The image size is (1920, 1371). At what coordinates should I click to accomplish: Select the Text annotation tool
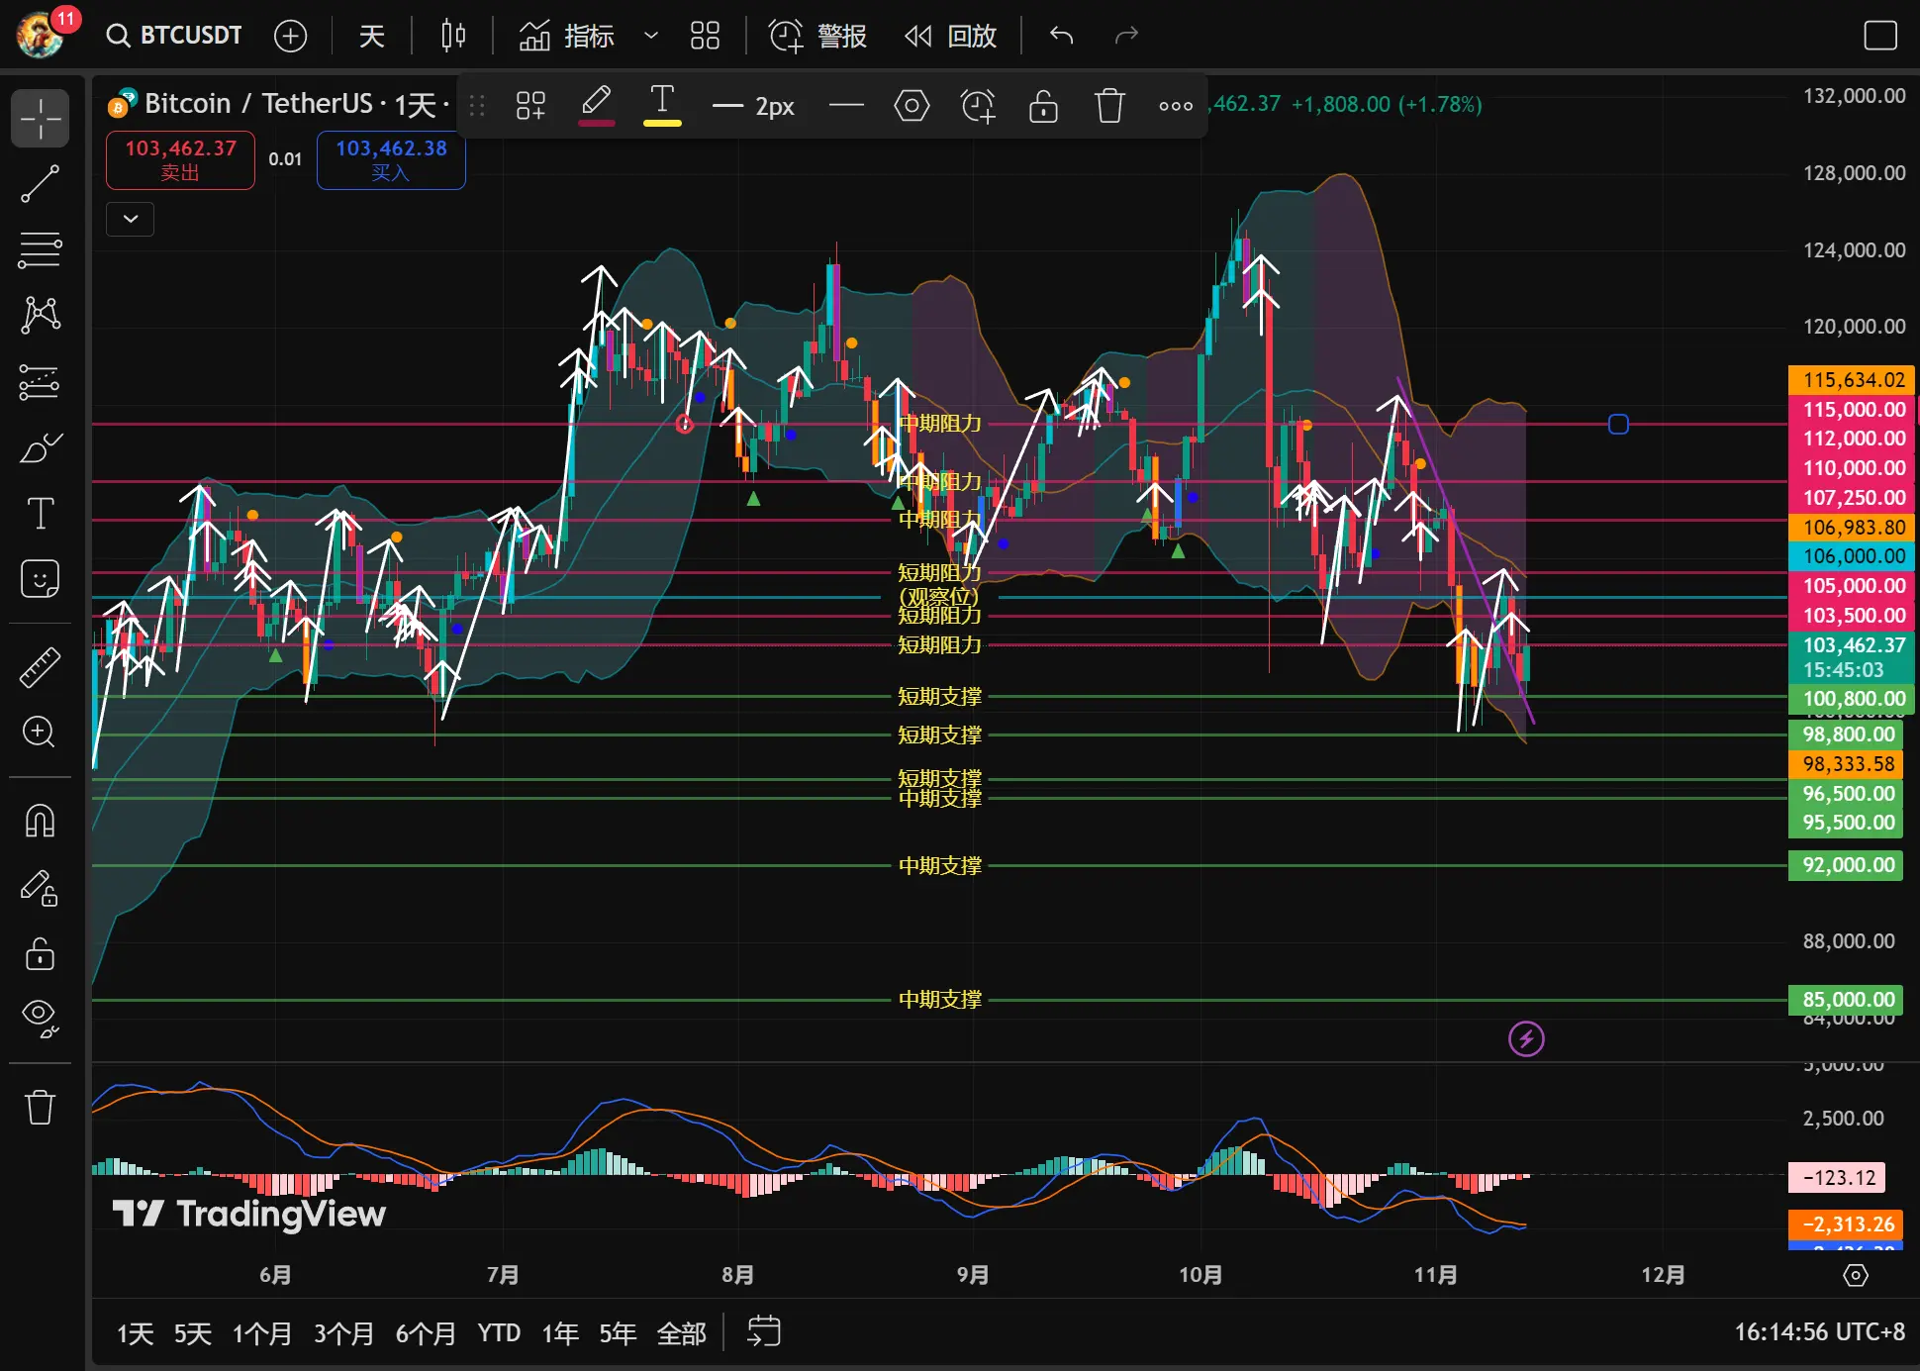[x=40, y=514]
